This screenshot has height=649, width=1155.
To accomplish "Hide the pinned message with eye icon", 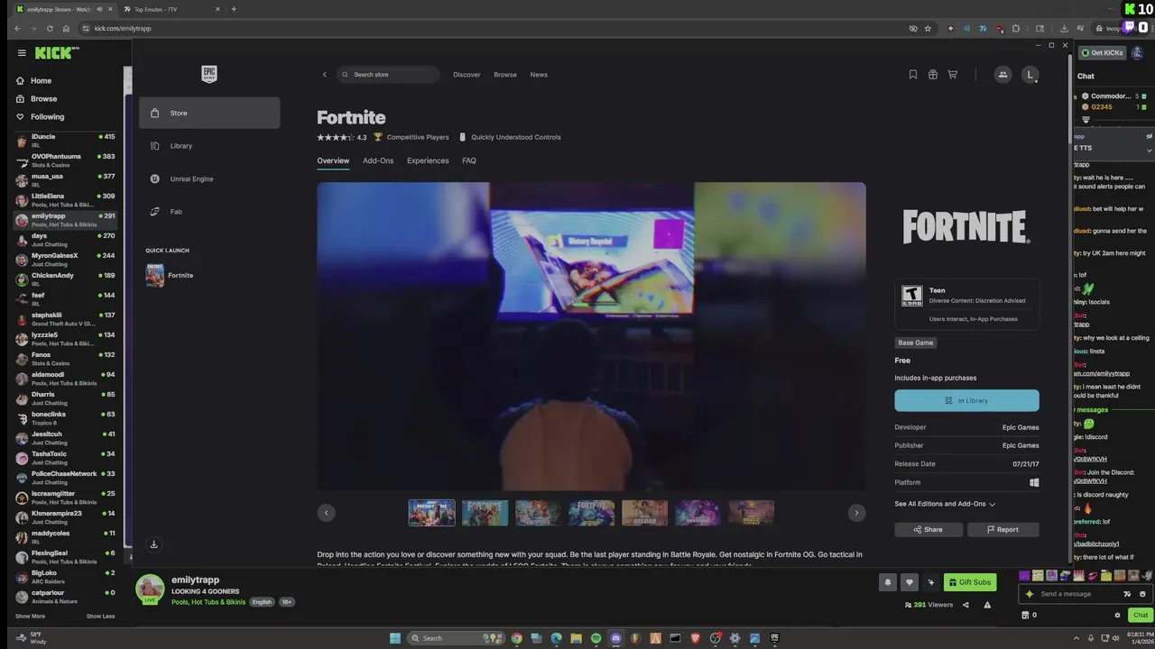I will (1150, 136).
